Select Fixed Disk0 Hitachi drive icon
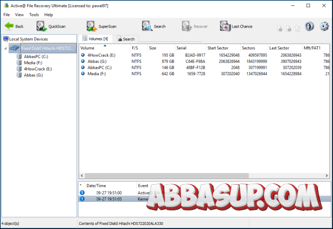The width and height of the screenshot is (333, 229). [x=14, y=48]
